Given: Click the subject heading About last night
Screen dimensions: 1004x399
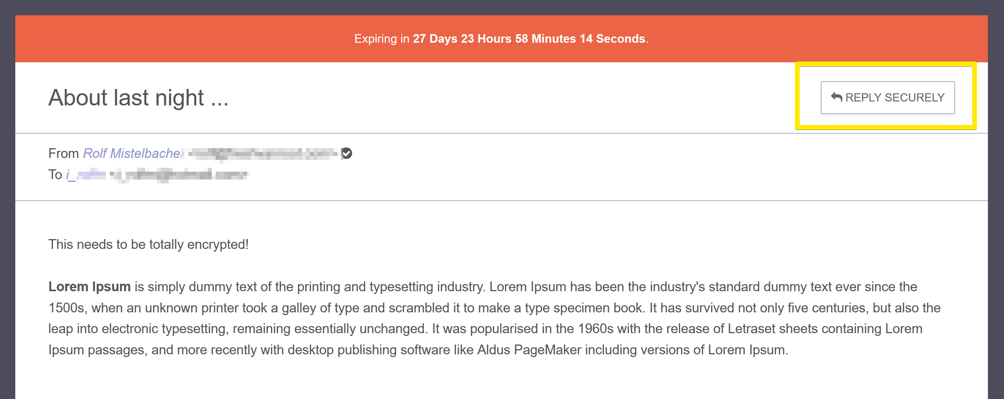Looking at the screenshot, I should [138, 98].
